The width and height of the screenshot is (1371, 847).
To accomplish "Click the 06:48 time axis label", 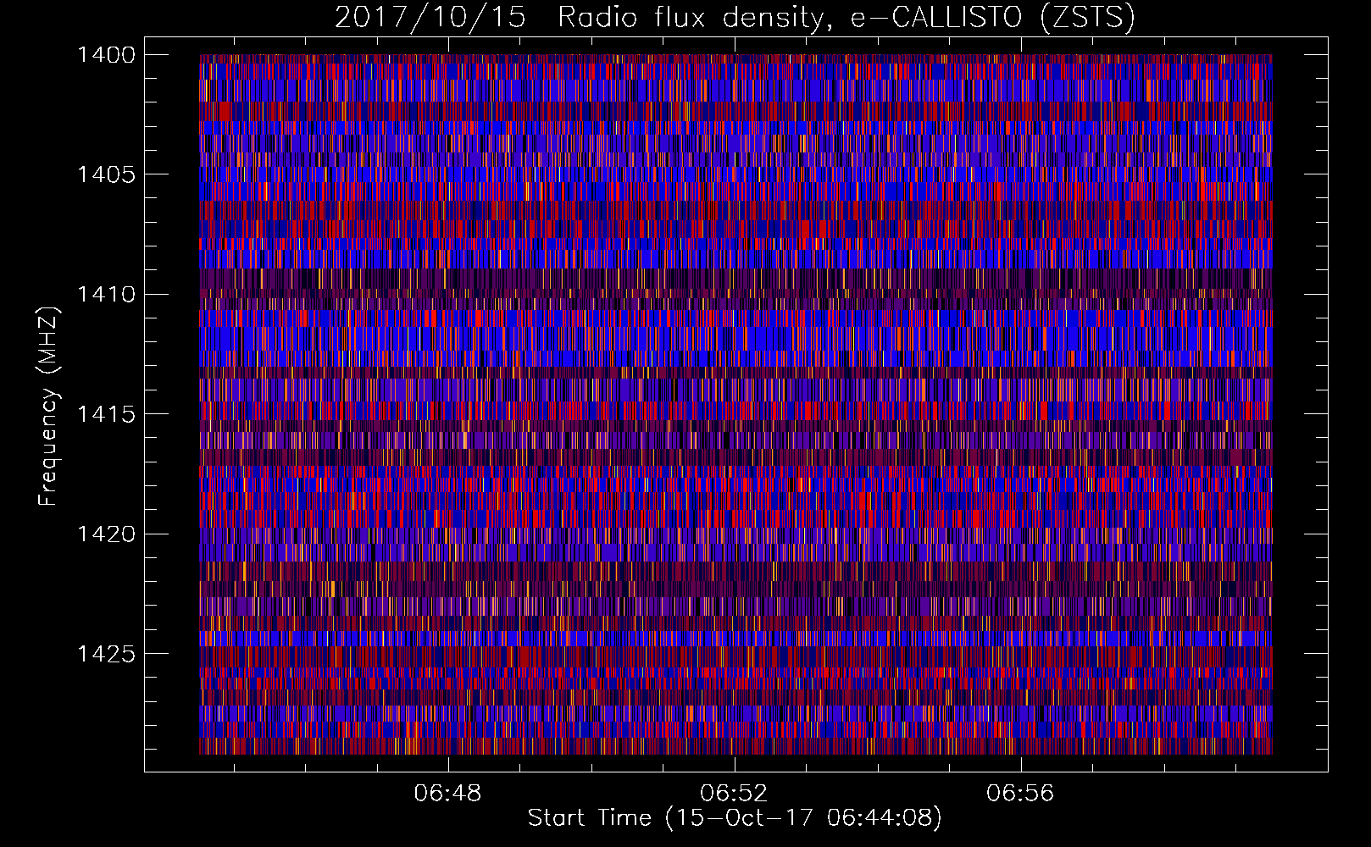I will click(x=447, y=794).
